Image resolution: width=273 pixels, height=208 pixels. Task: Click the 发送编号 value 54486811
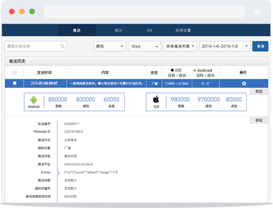(72, 124)
